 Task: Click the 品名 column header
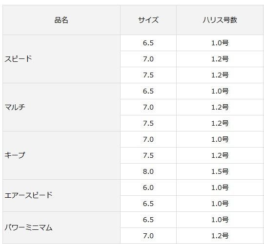point(61,20)
